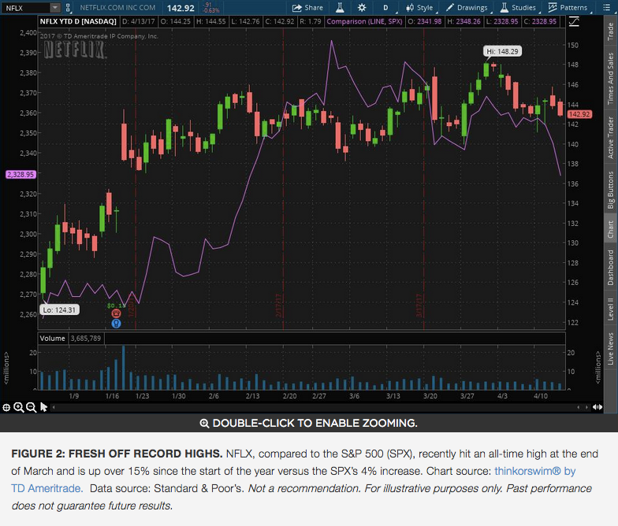Click the NFLX symbol input field
The width and height of the screenshot is (618, 526).
pos(25,8)
